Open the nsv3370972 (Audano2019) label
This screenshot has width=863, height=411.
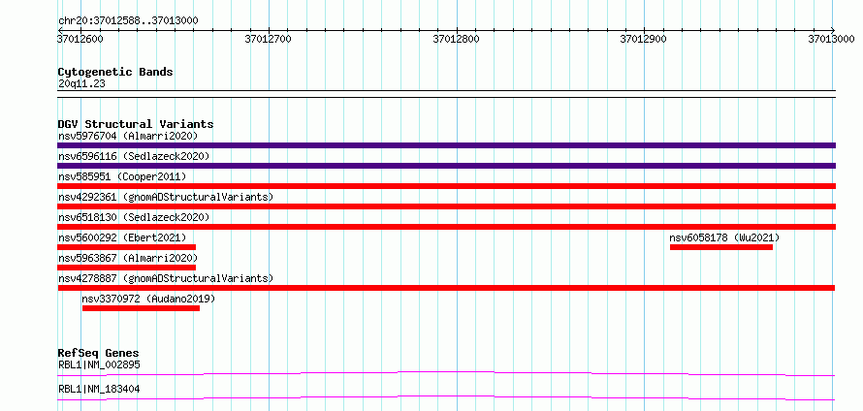[148, 299]
